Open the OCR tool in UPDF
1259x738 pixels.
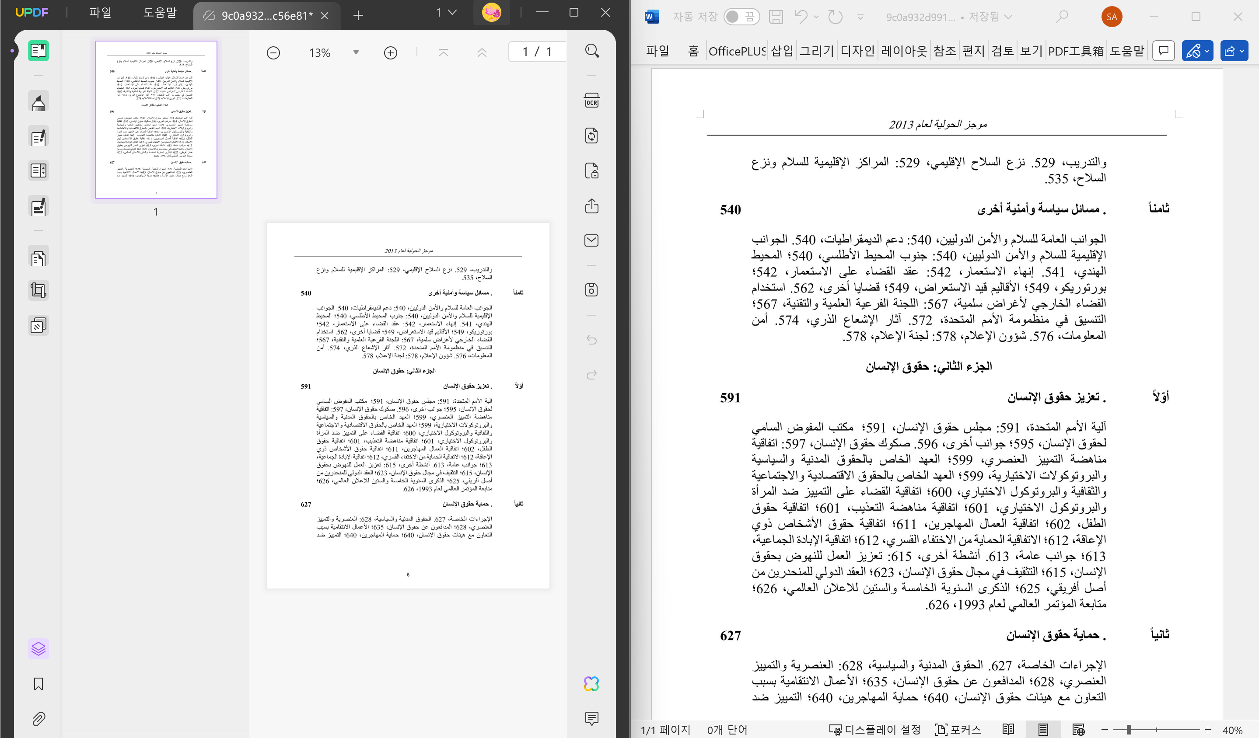[x=591, y=101]
